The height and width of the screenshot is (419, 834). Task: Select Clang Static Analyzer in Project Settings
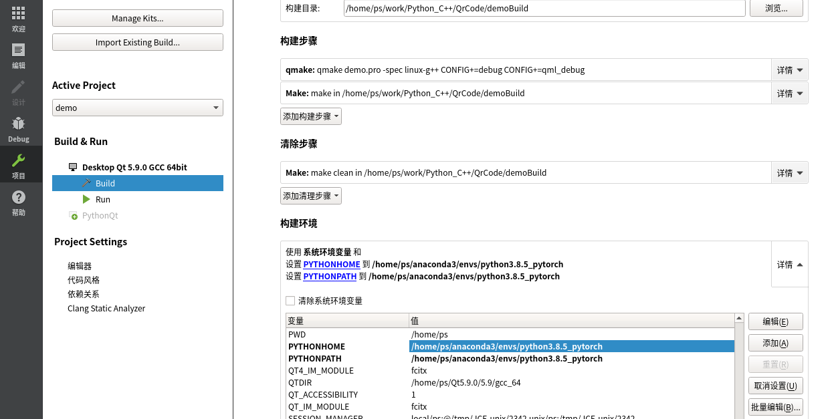tap(106, 308)
